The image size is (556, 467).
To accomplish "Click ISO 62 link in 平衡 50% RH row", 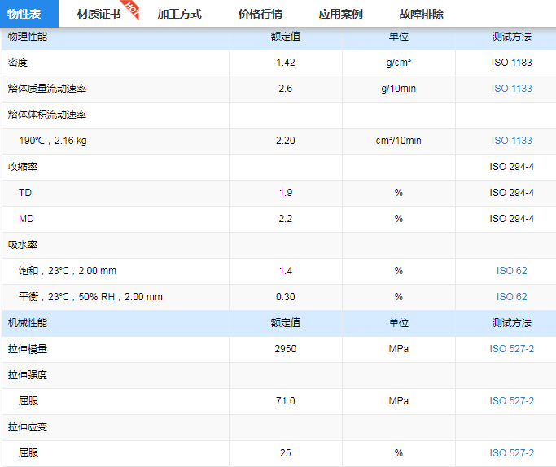I will point(511,297).
